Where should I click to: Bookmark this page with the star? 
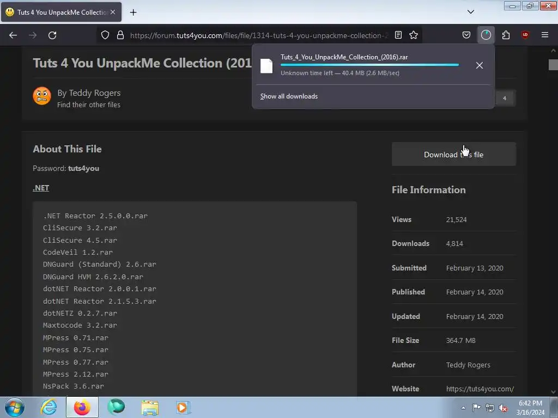(x=414, y=35)
